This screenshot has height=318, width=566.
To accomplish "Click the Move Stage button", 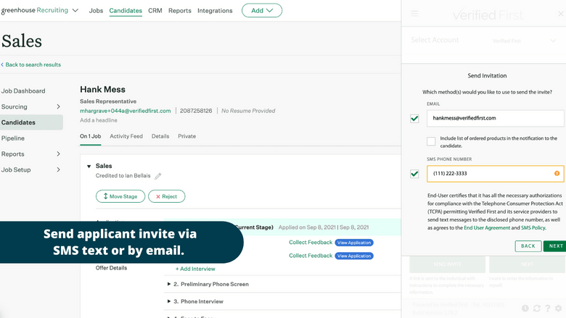I will pyautogui.click(x=120, y=196).
